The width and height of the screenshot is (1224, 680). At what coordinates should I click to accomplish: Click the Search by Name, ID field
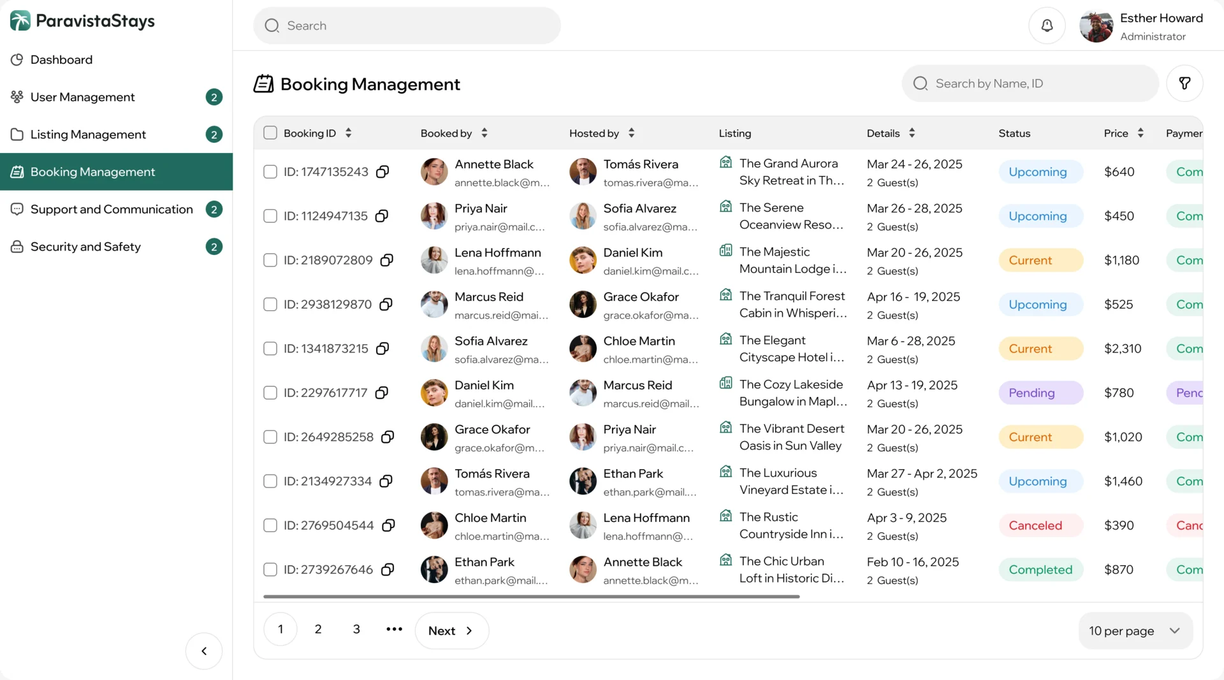(x=1030, y=83)
